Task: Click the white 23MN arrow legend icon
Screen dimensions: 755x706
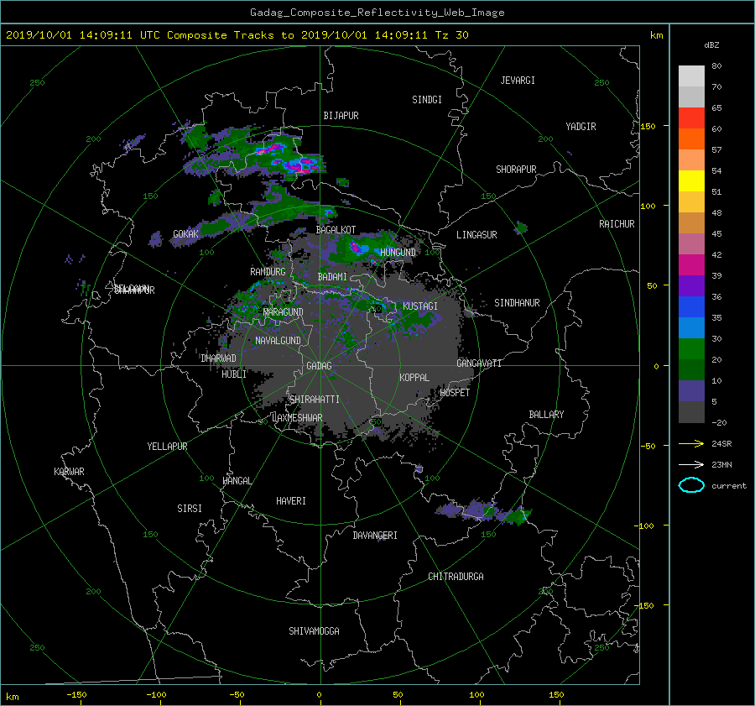Action: point(691,464)
